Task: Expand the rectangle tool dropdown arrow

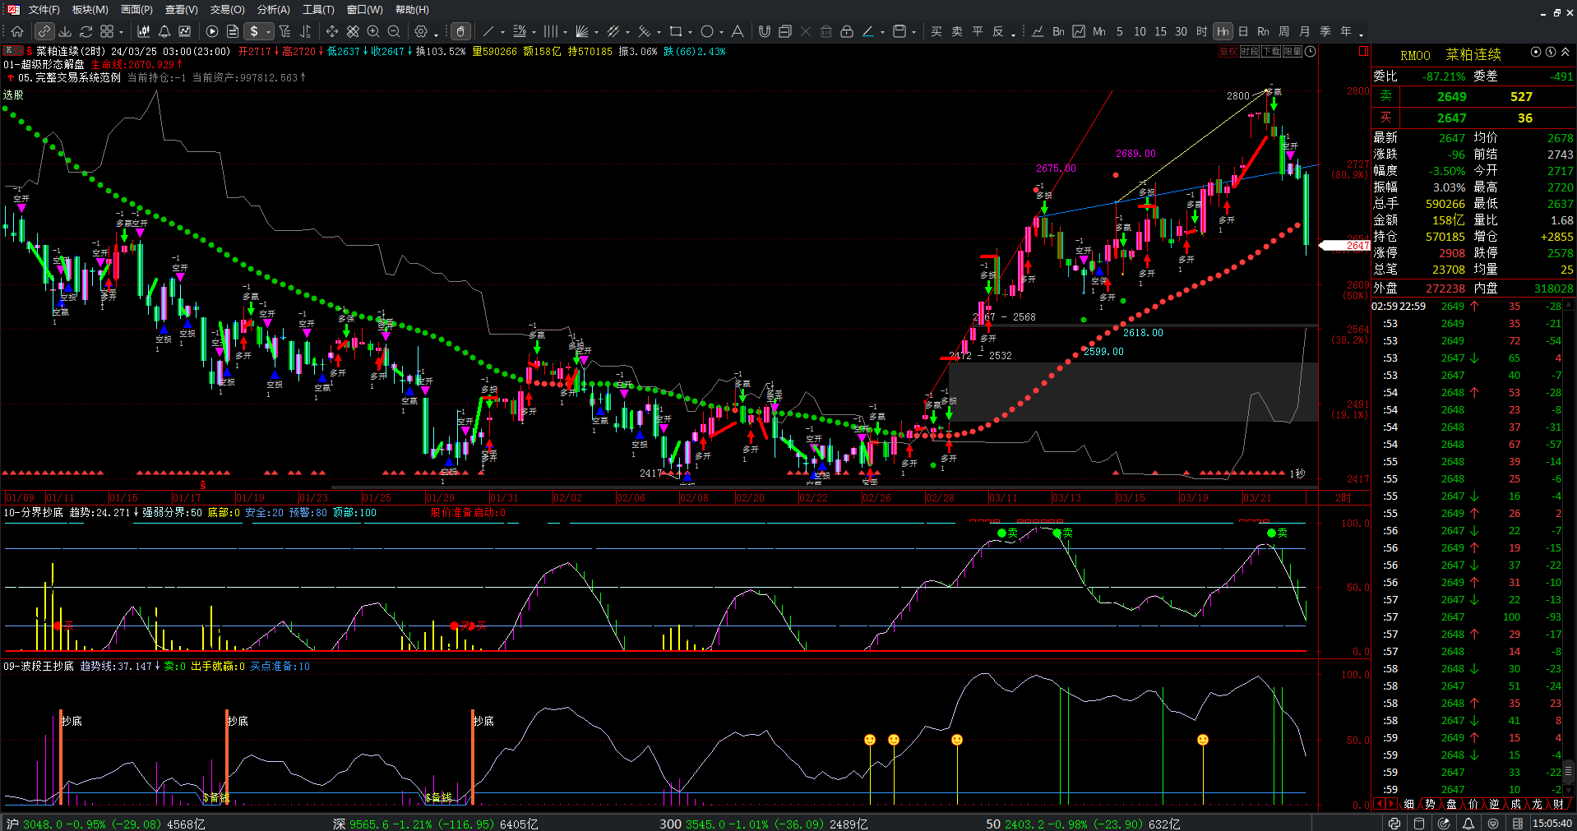Action: (691, 32)
